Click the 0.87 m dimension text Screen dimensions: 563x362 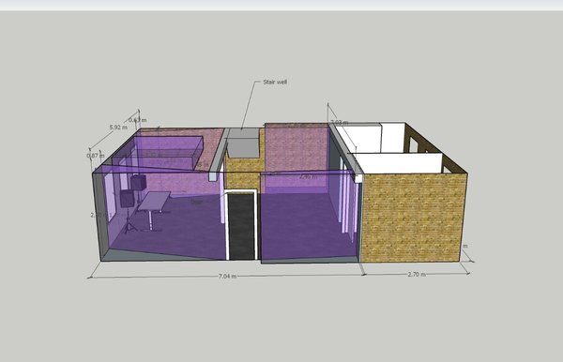95,156
